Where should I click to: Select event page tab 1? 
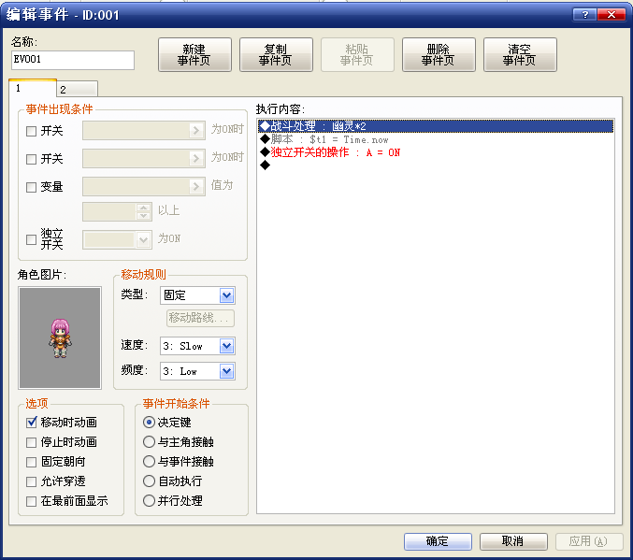click(33, 88)
